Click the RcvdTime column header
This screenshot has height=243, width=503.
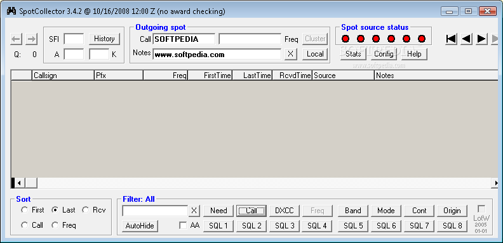tap(292, 76)
